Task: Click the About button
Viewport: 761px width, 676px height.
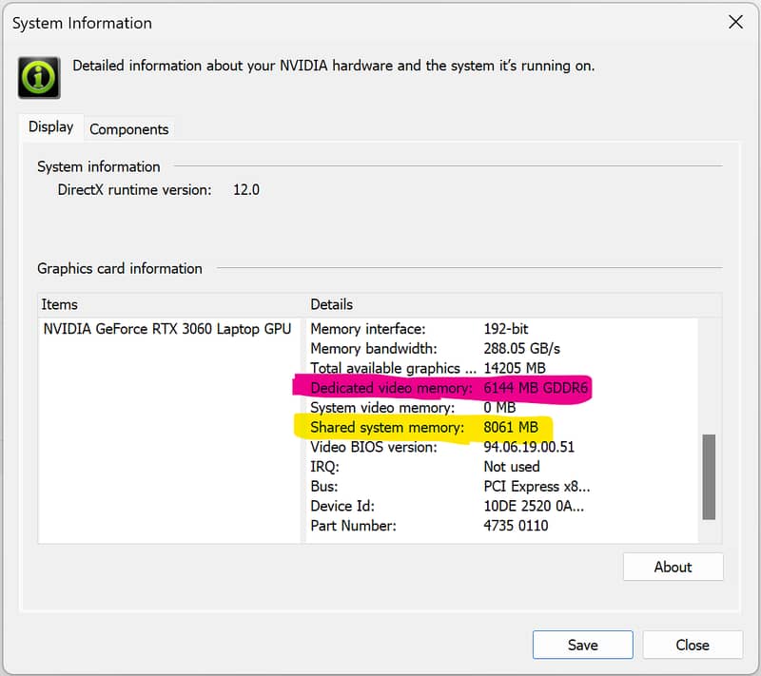Action: coord(673,567)
